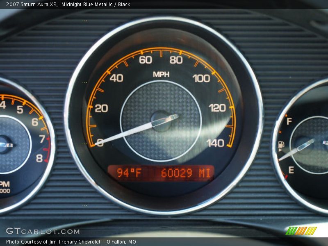
Task: Click the "Midnight Blue Metallic / Black" caption text
Action: 96,5
